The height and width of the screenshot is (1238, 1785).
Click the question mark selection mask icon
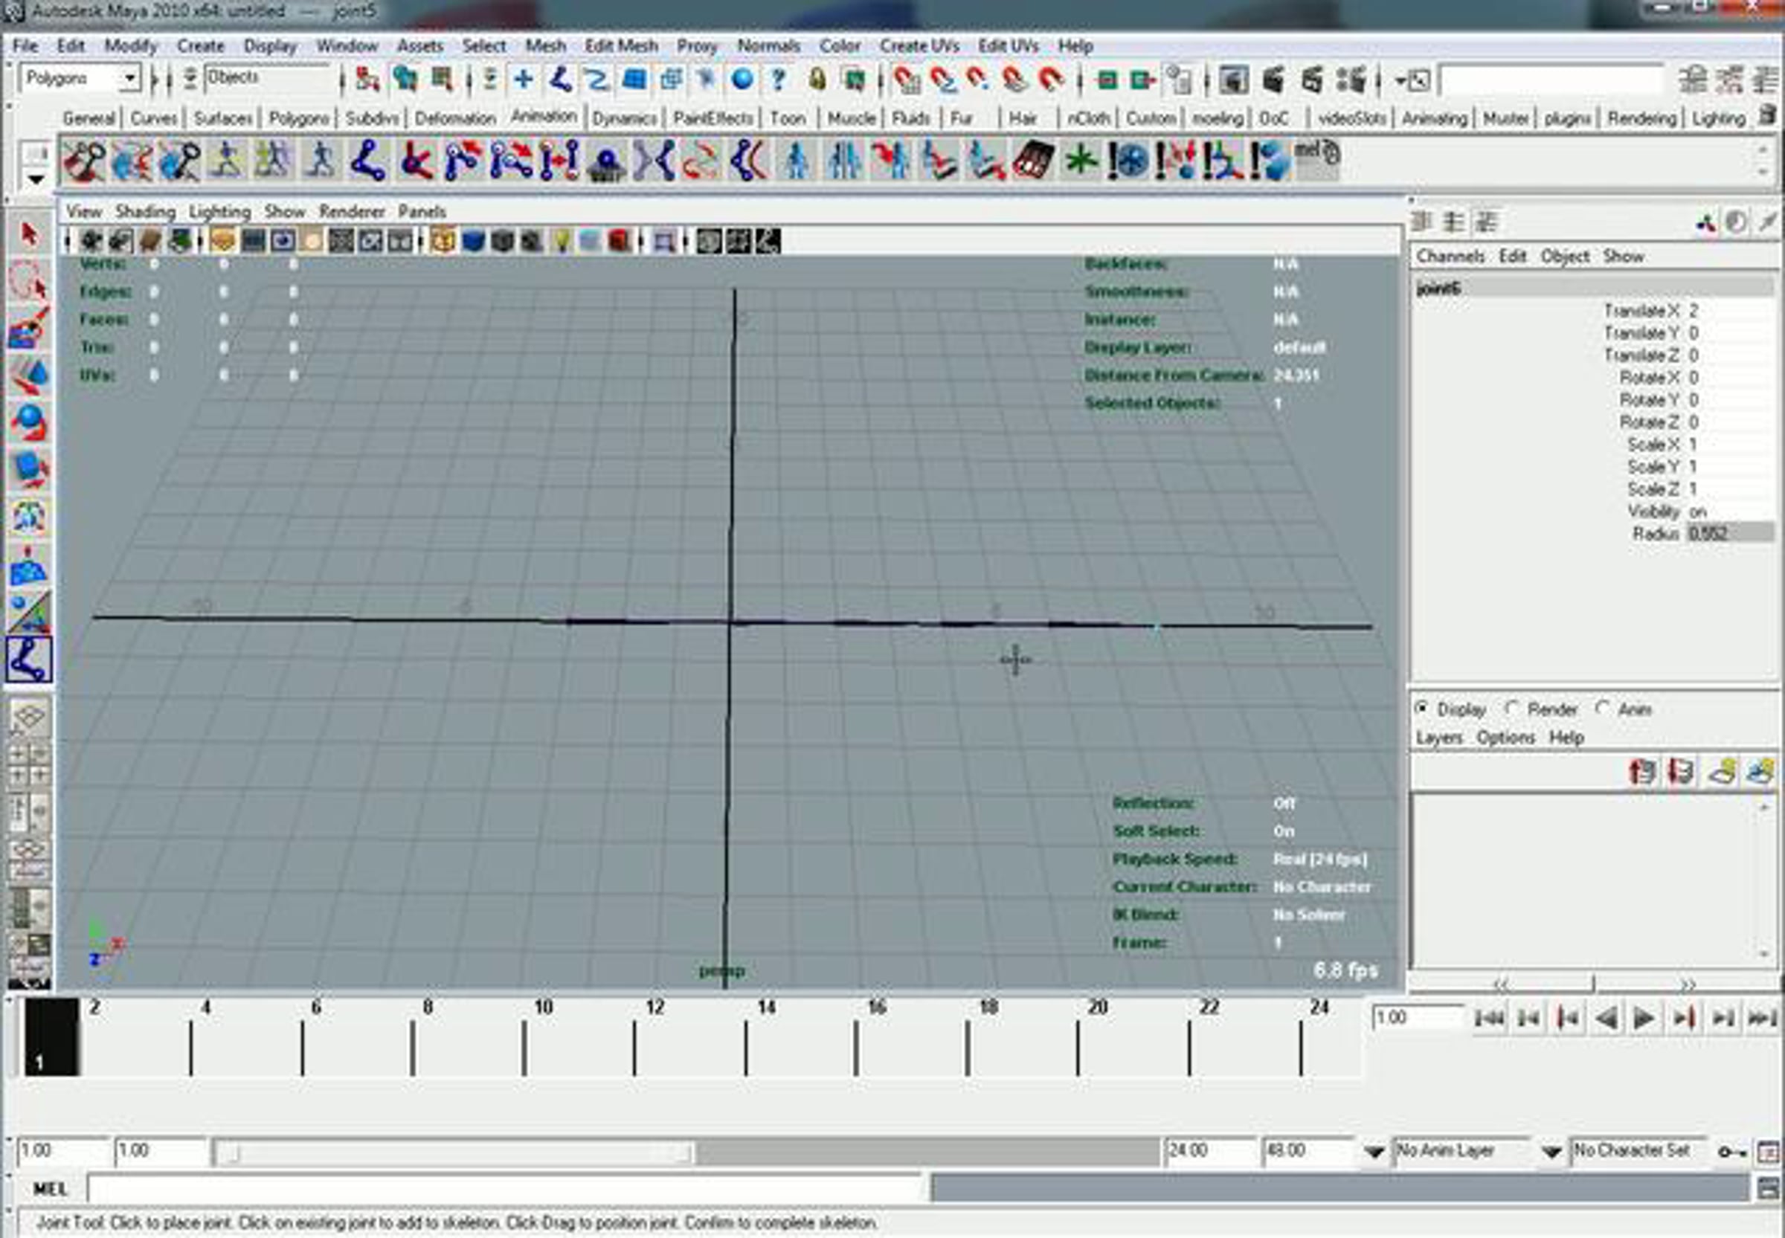point(778,80)
